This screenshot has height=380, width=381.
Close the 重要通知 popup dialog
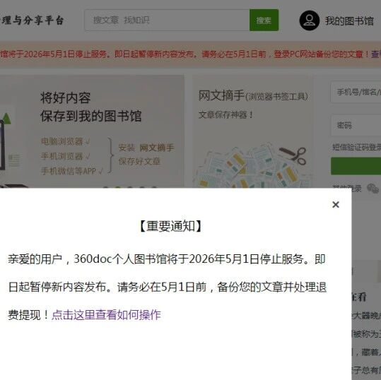336,205
